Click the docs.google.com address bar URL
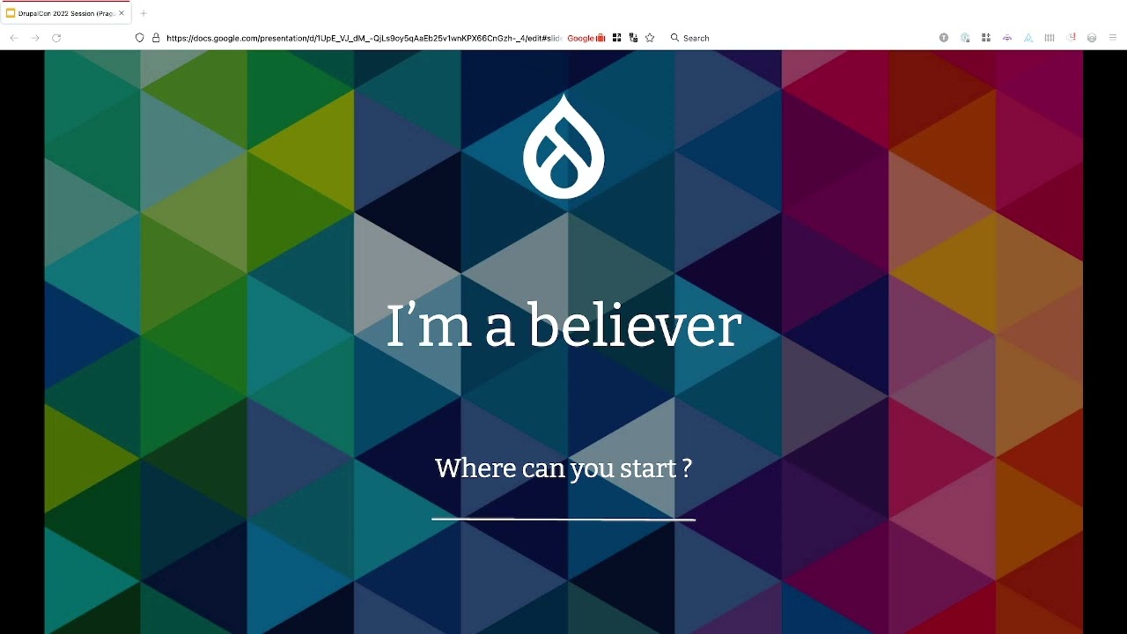Screen dimensions: 1127x634 pos(364,38)
